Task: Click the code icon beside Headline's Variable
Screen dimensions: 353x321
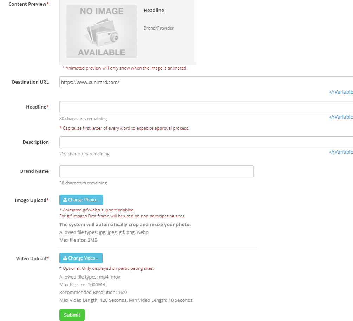Action: coord(332,117)
